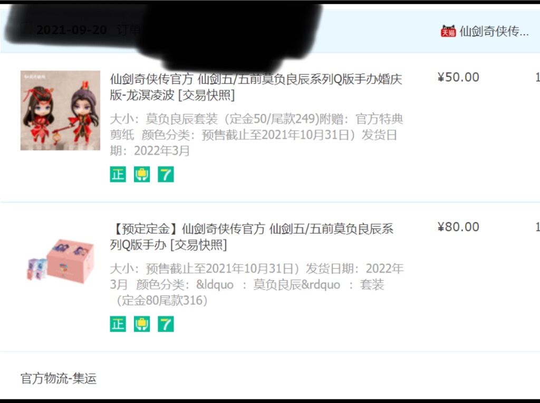Click the Tmall cat logo icon

pyautogui.click(x=448, y=31)
